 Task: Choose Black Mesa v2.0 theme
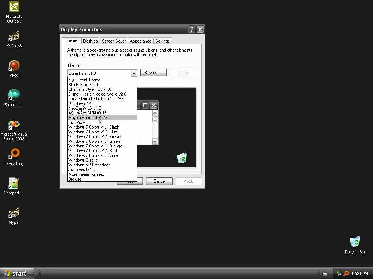[102, 85]
